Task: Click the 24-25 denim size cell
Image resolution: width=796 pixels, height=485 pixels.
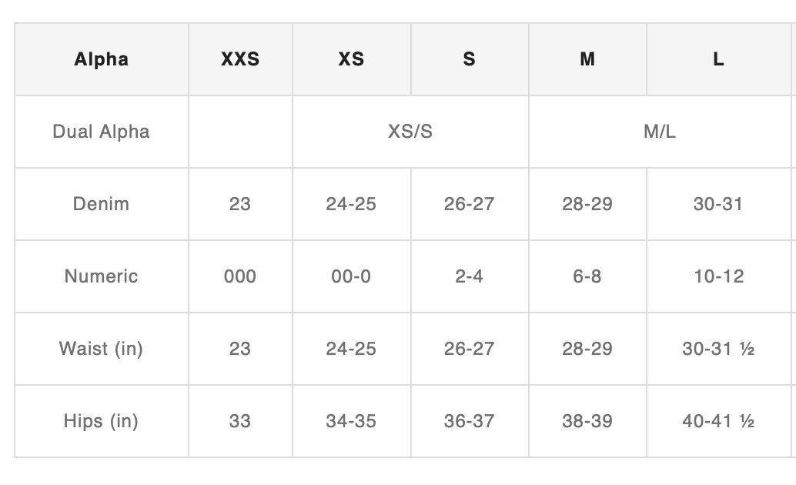Action: tap(351, 204)
